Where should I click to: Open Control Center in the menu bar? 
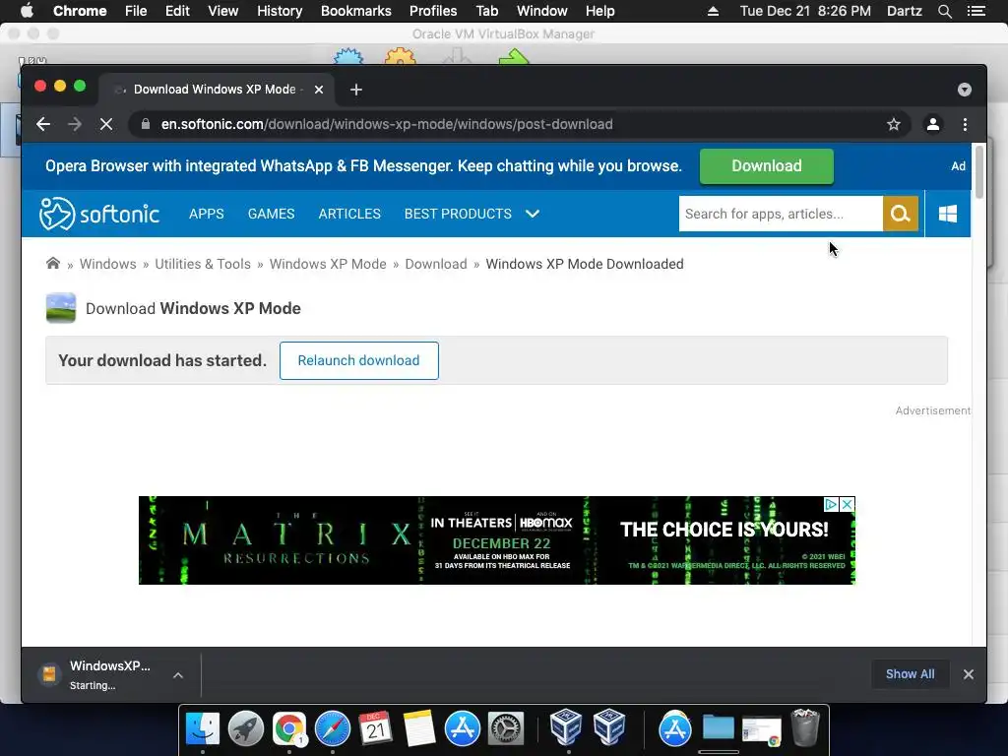click(976, 11)
